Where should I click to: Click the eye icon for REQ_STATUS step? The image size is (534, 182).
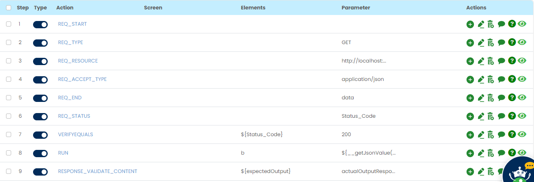522,116
